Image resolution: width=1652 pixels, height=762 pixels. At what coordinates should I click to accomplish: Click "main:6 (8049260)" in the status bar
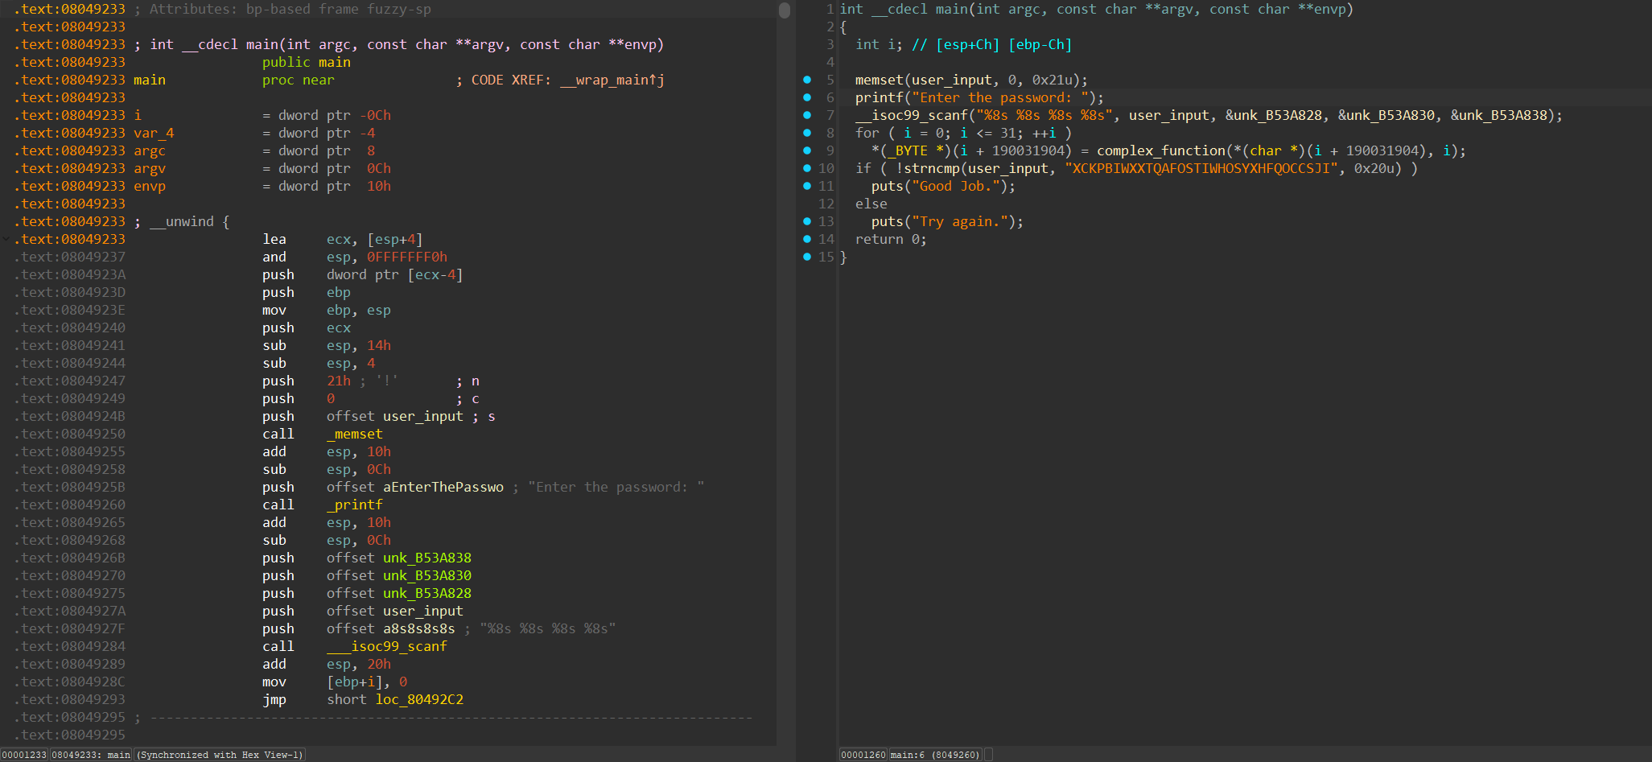(935, 755)
